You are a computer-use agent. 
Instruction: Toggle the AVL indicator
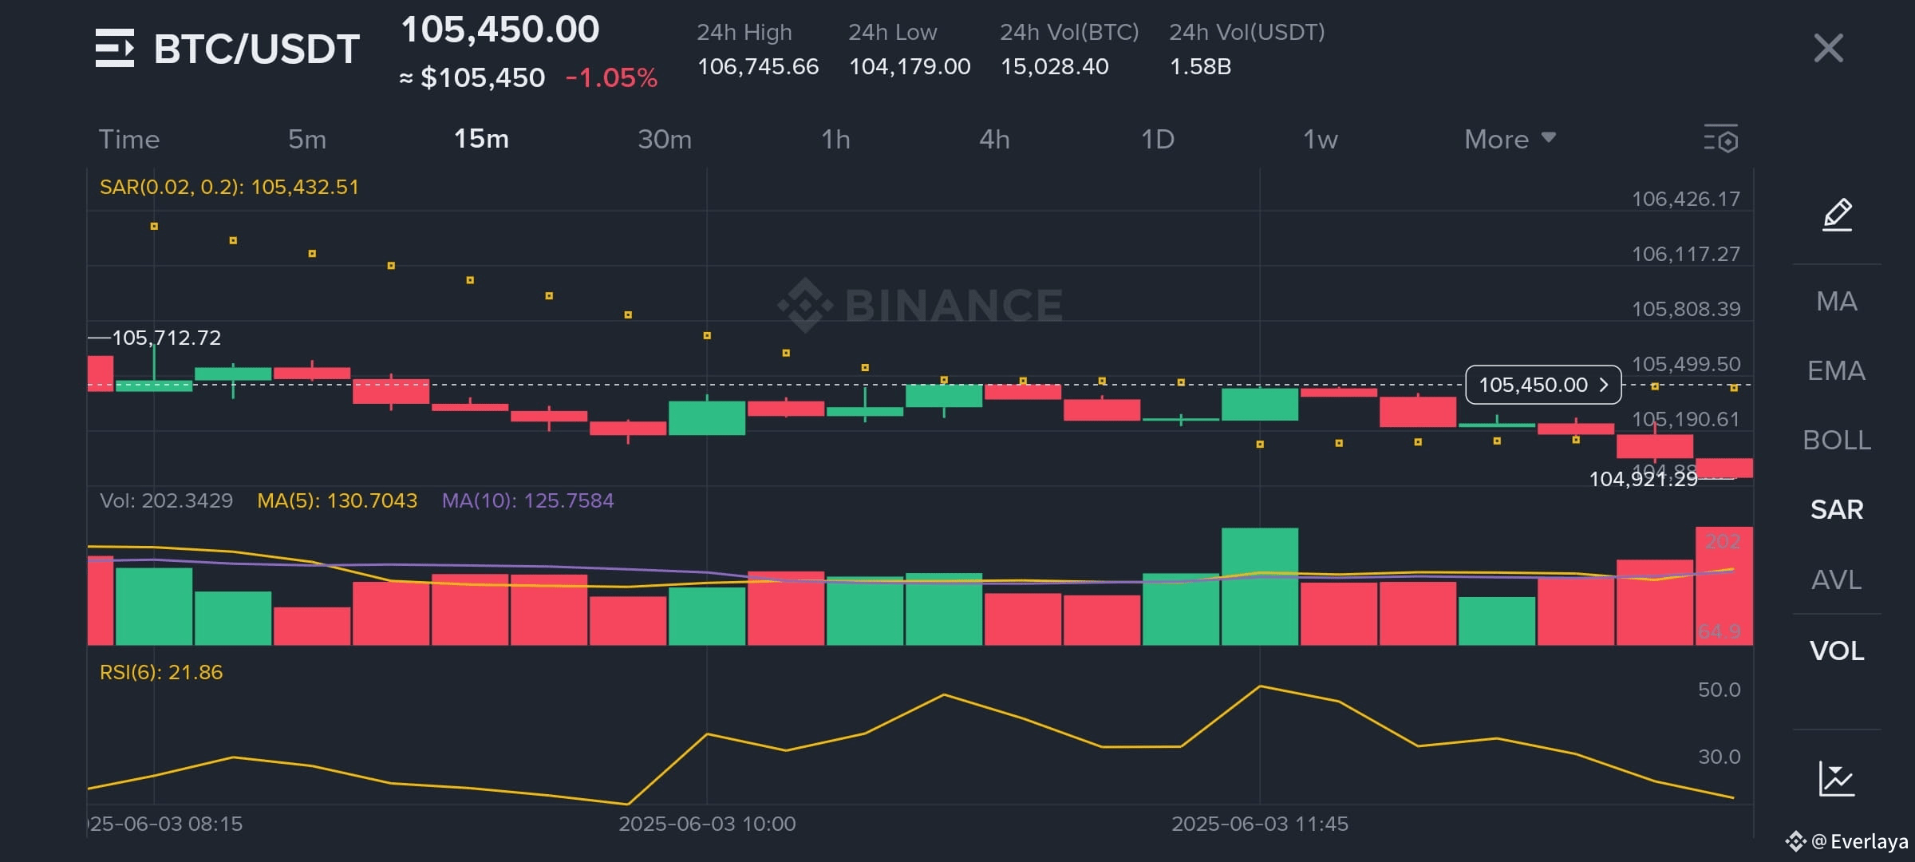point(1836,580)
